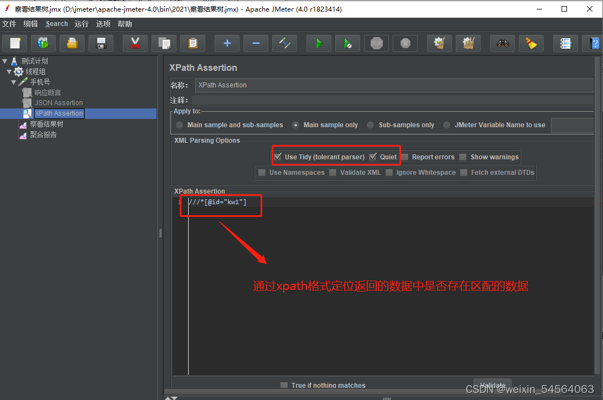The height and width of the screenshot is (400, 603).
Task: Start the test with green play icon
Action: pyautogui.click(x=319, y=43)
